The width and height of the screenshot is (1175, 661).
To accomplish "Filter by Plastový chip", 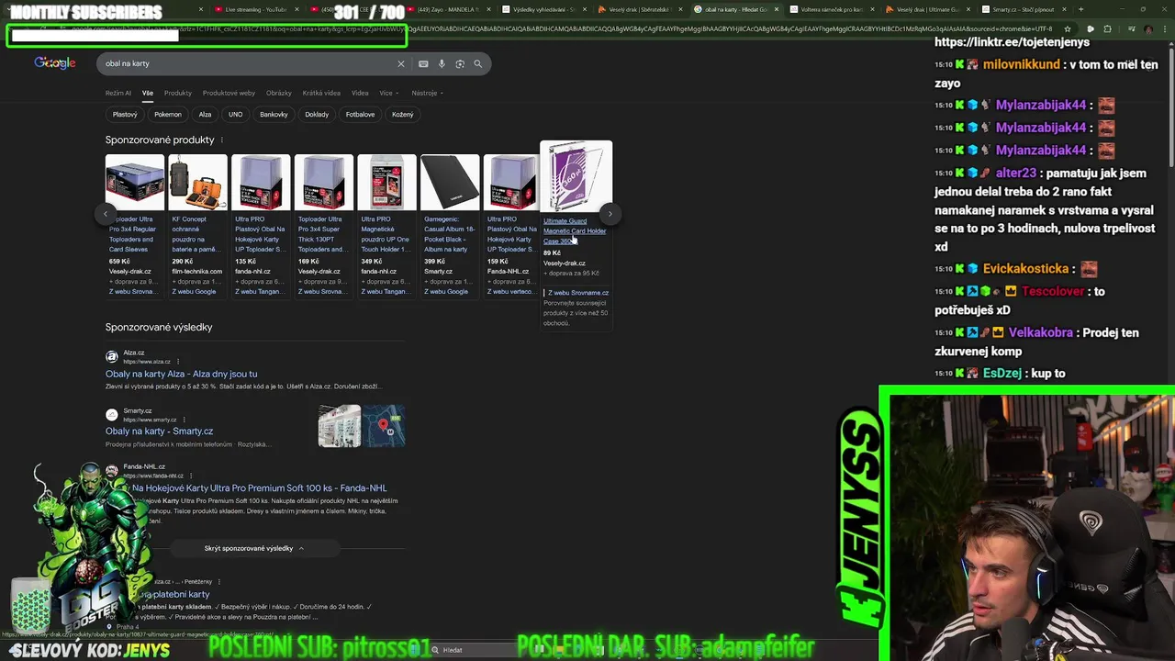I will (125, 115).
